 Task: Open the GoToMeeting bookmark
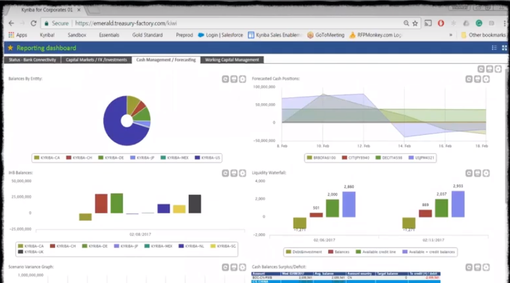point(326,35)
